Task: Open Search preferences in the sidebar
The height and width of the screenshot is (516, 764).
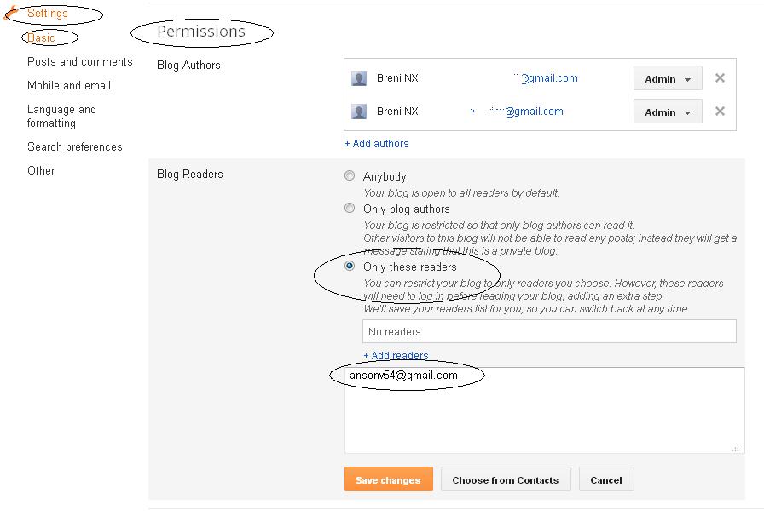Action: coord(75,147)
